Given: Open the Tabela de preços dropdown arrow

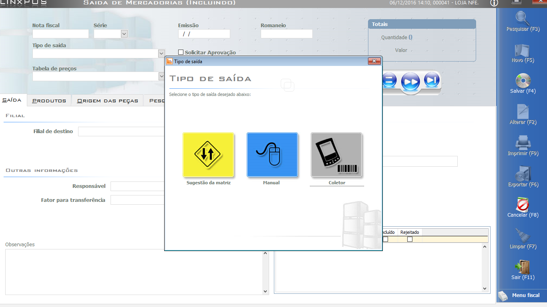Looking at the screenshot, I should 161,76.
